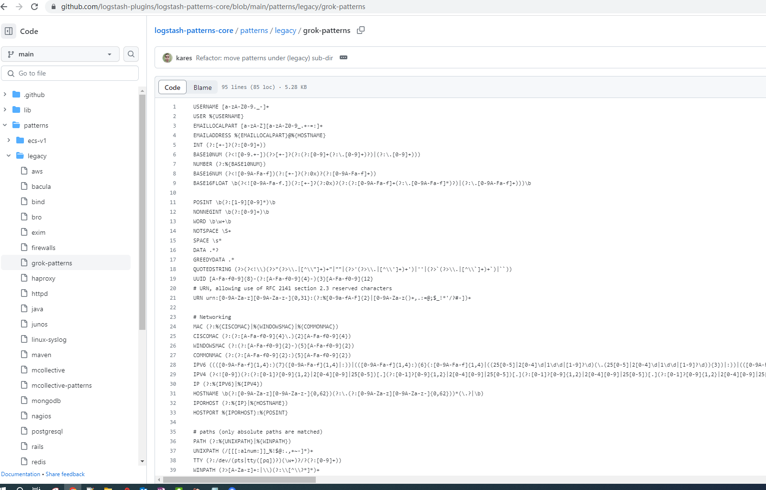
Task: Collapse the legacy folder chevron
Action: click(9, 156)
